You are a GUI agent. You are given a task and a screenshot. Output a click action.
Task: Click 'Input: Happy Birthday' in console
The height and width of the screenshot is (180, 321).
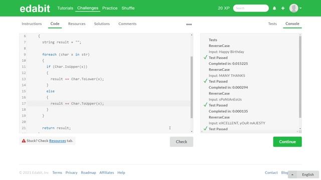tap(226, 52)
